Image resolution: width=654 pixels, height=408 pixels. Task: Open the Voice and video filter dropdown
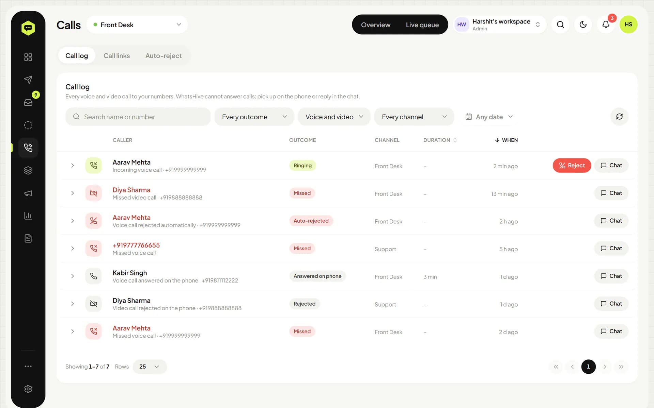coord(334,117)
